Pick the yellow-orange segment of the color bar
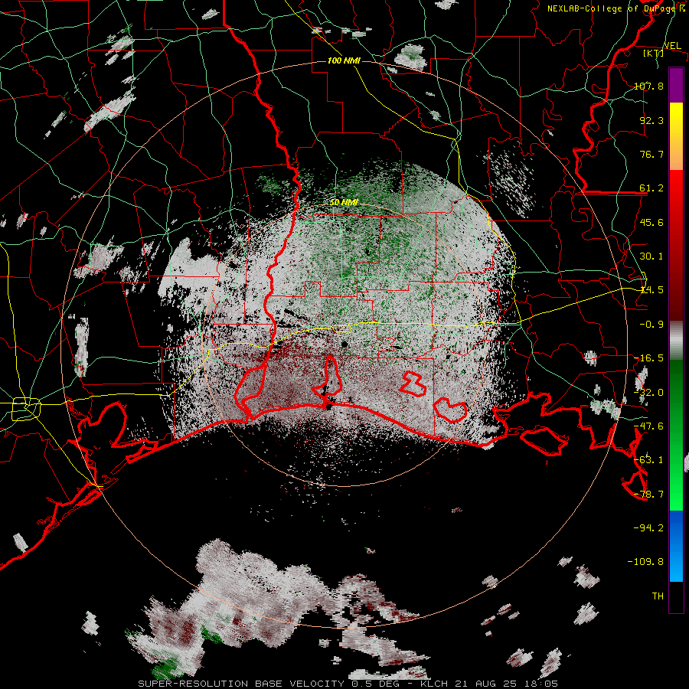 [676, 136]
